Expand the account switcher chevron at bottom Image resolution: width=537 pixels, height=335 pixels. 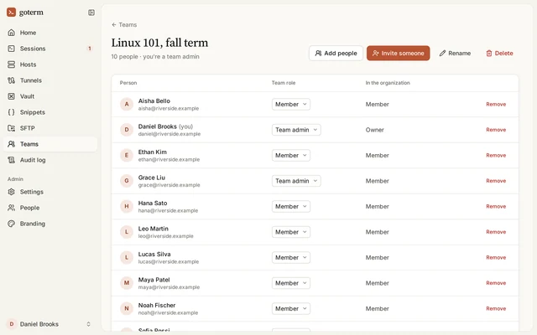click(88, 324)
